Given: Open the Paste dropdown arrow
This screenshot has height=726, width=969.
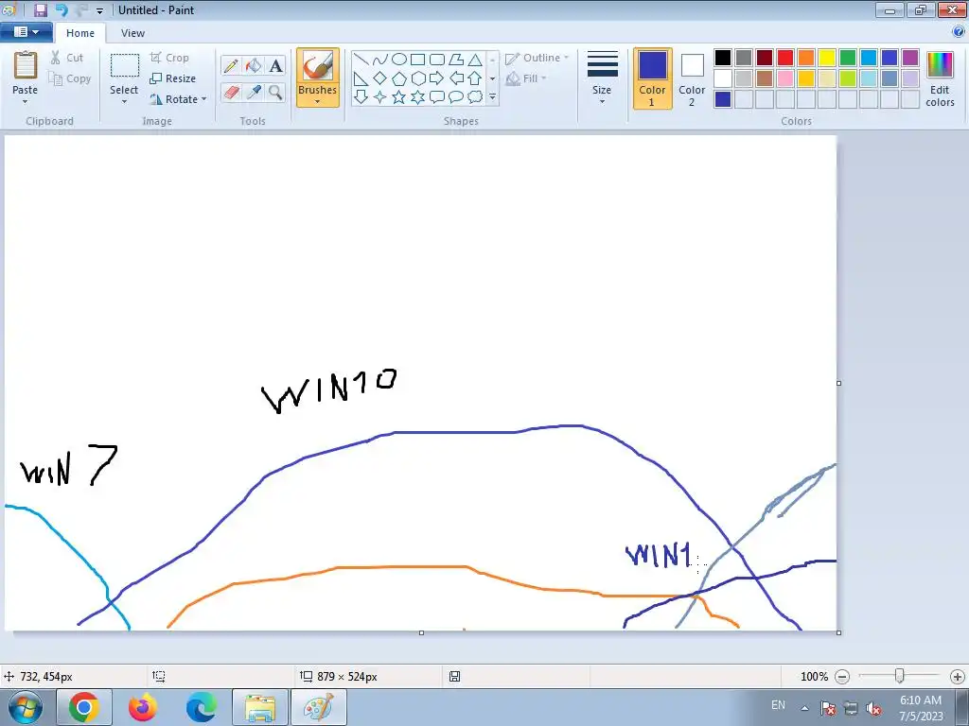Looking at the screenshot, I should pyautogui.click(x=26, y=102).
